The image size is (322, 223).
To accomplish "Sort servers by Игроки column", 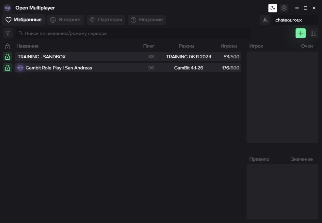I will (x=229, y=46).
